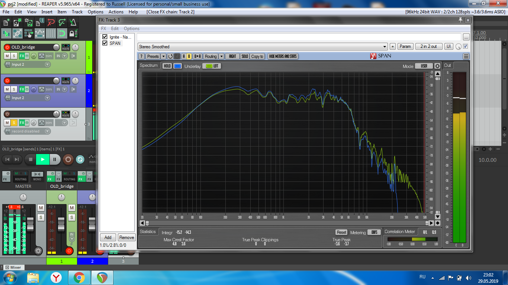Viewport: 508px width, 285px height.
Task: Click the Redo toolbar icon
Action: tap(62, 23)
